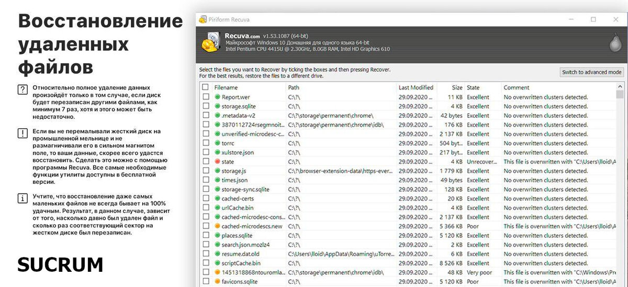The image size is (628, 287).
Task: Click green status dot for torrc
Action: pos(217,143)
